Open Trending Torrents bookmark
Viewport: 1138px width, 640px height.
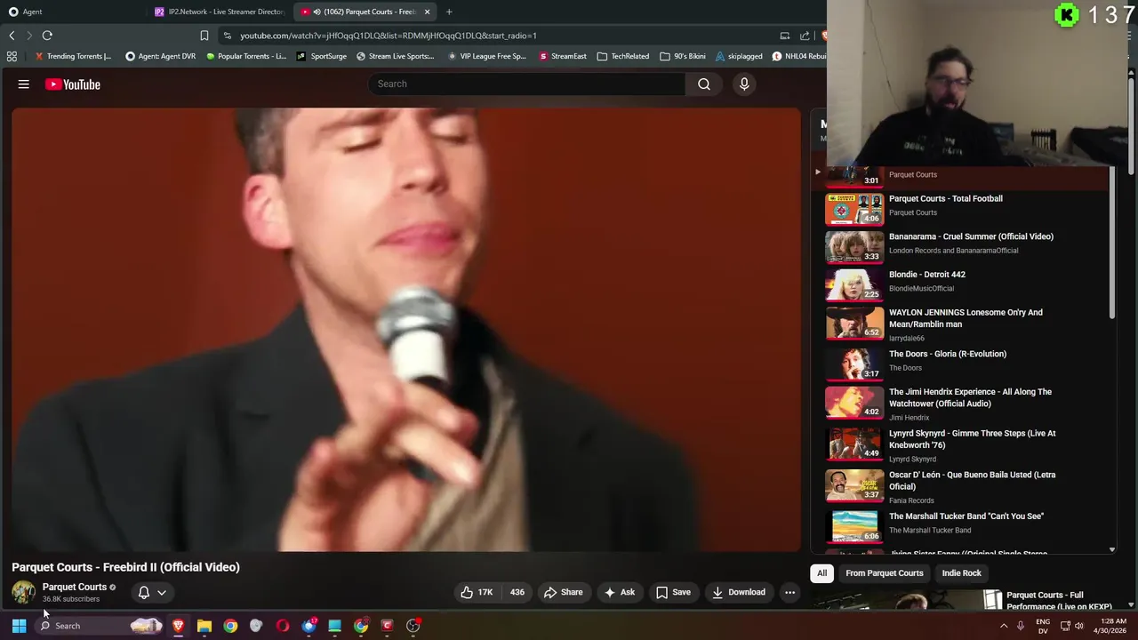[73, 56]
